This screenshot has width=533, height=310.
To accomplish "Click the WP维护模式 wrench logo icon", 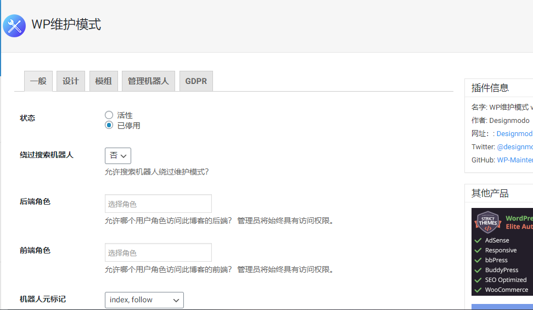I will point(14,26).
